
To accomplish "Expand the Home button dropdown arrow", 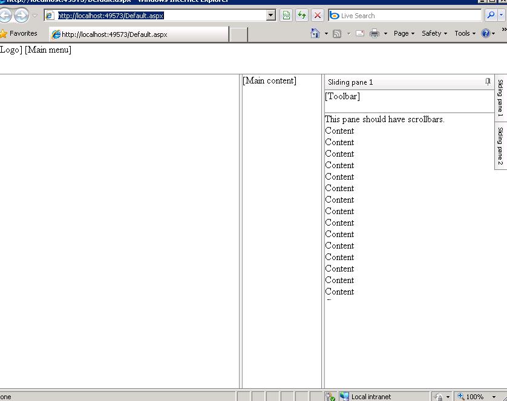I will pos(326,34).
